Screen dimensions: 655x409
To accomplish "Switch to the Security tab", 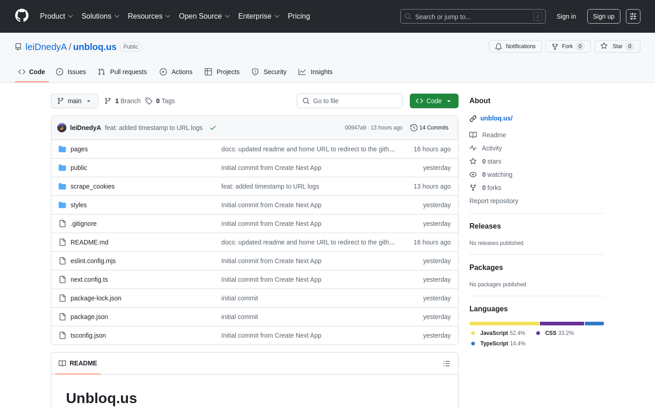I will pos(269,72).
